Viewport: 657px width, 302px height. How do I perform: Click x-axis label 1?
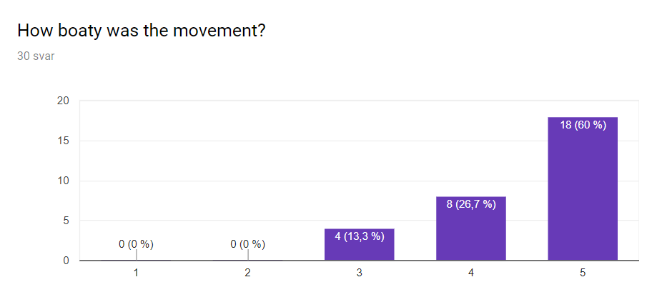coord(136,273)
